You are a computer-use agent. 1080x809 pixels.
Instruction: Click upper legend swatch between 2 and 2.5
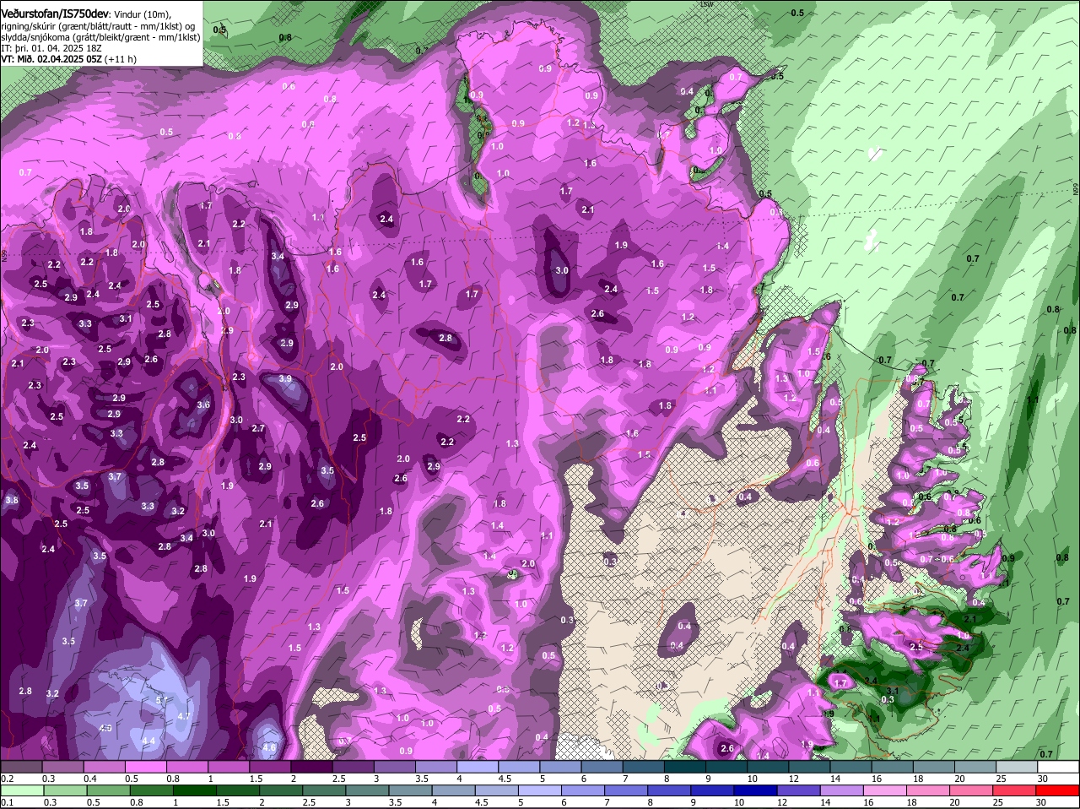pyautogui.click(x=310, y=766)
